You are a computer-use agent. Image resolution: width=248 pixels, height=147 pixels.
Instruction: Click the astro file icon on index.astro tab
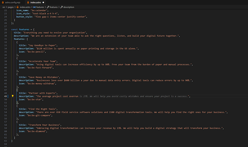[x=28, y=2]
